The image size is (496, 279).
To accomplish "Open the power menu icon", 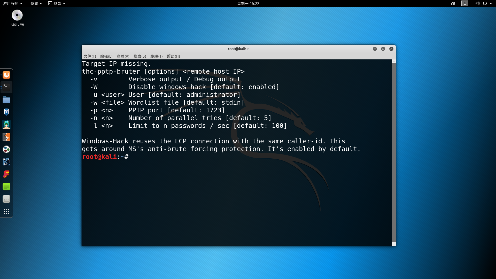I will coord(485,3).
